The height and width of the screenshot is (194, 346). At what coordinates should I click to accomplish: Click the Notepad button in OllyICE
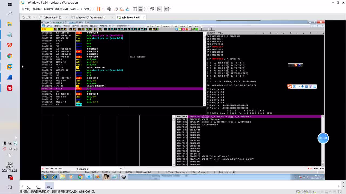tap(167, 26)
